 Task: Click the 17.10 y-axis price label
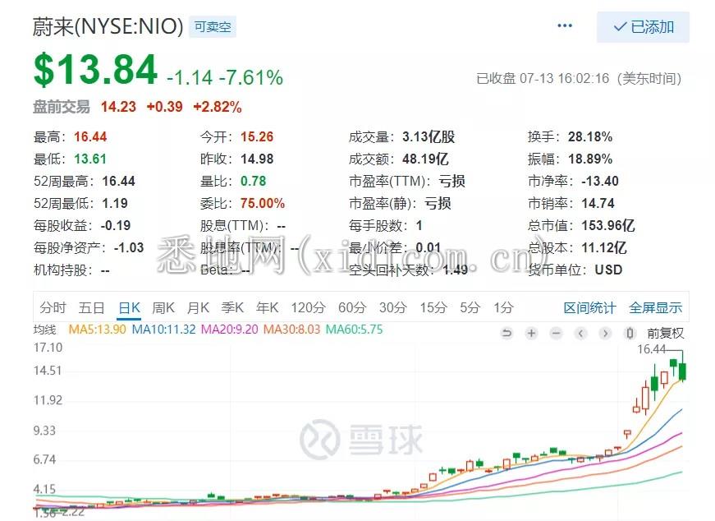click(x=48, y=348)
